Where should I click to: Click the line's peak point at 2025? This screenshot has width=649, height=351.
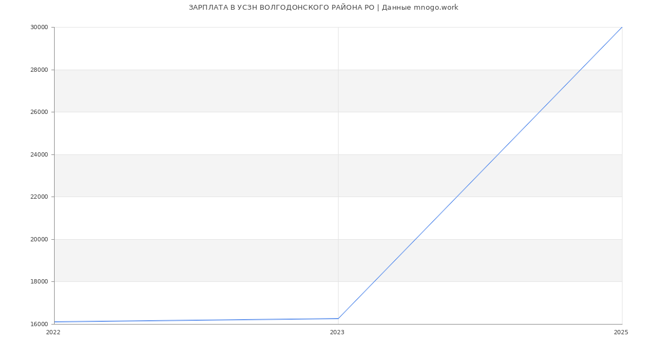coord(622,27)
